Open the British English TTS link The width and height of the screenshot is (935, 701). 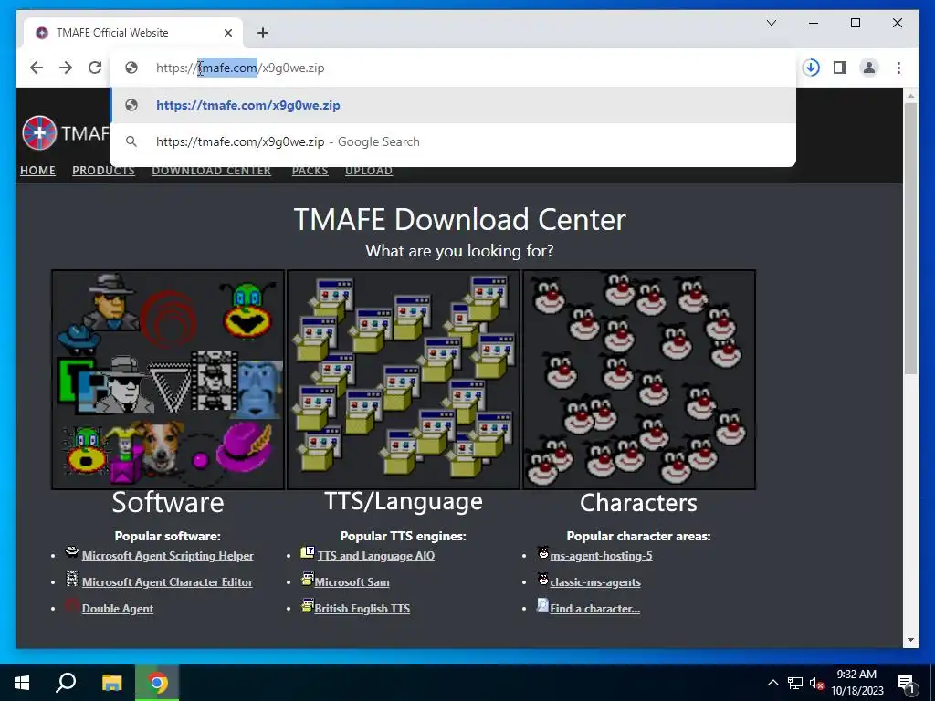(362, 609)
